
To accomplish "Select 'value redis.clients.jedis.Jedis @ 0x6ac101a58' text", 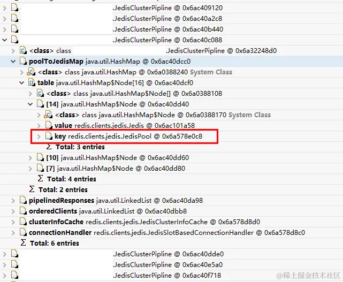I will tap(125, 126).
